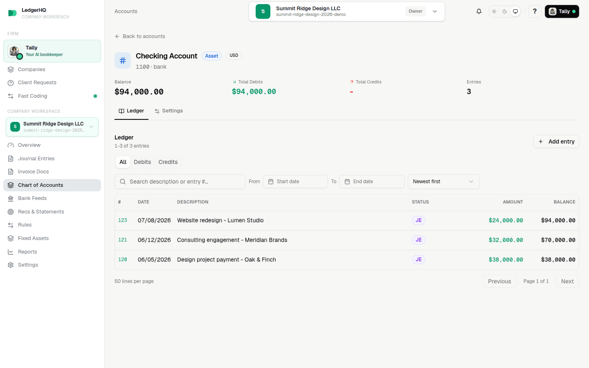Image resolution: width=589 pixels, height=368 pixels.
Task: Go Back to accounts
Action: click(x=140, y=36)
